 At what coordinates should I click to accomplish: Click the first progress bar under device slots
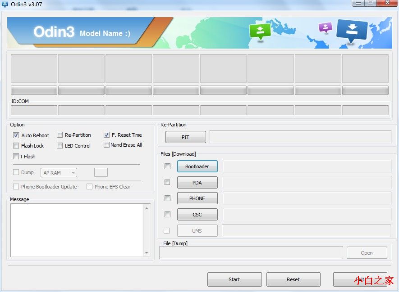[34, 90]
